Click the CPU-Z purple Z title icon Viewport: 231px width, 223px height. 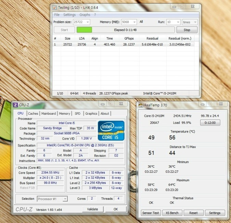click(x=15, y=105)
